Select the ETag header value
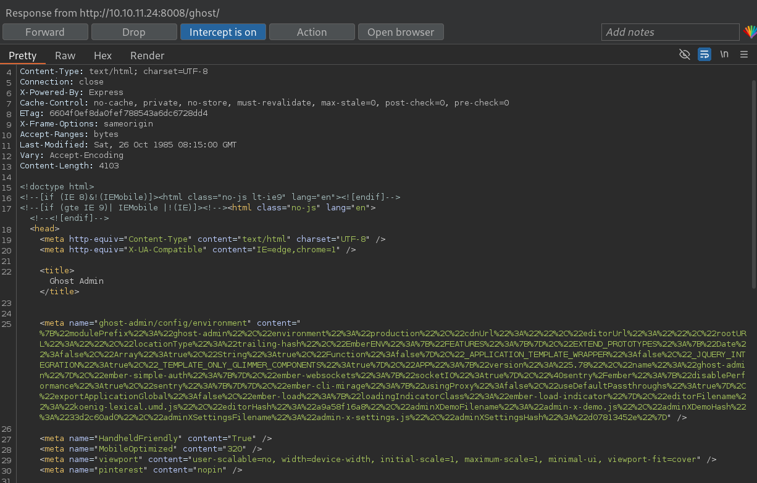This screenshot has height=483, width=757. click(128, 114)
